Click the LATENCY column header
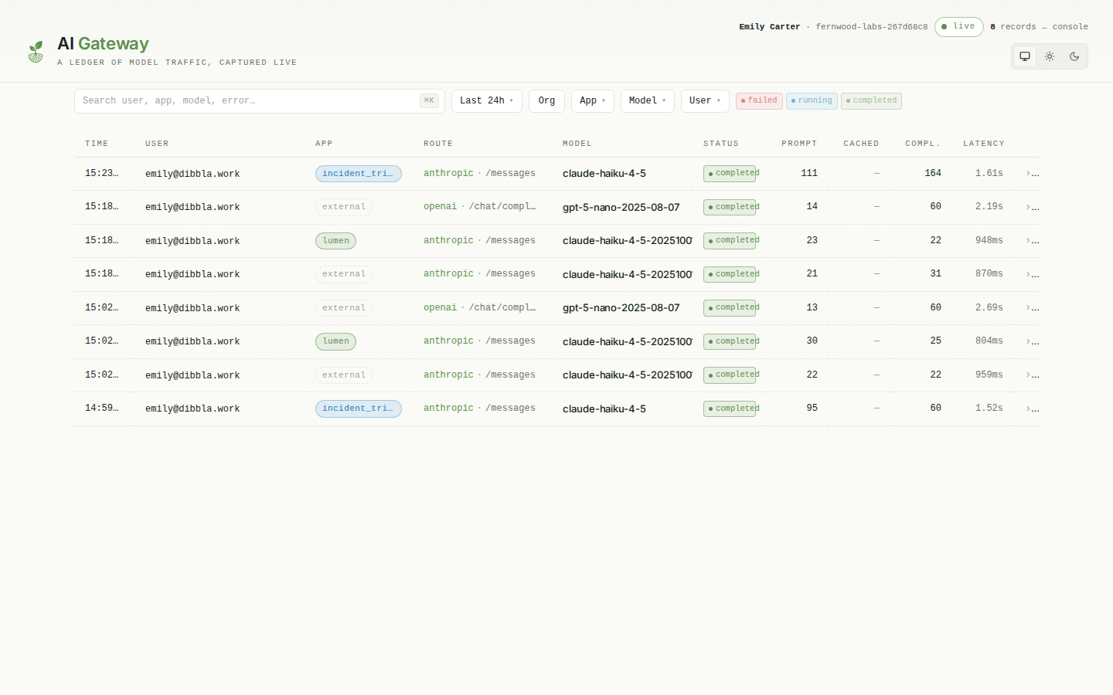Viewport: 1113px width, 695px height. pyautogui.click(x=983, y=144)
